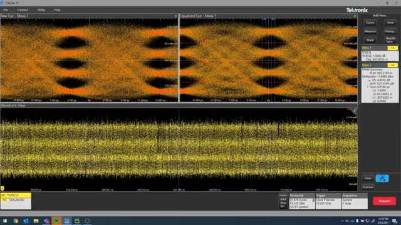This screenshot has width=401, height=225.
Task: Select the M1 TSO8C17 channel badge
Action: pos(16,201)
